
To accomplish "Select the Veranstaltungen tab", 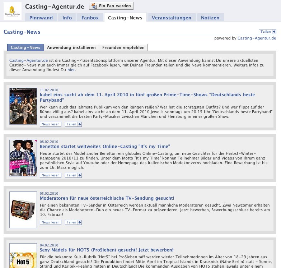I will tap(171, 18).
